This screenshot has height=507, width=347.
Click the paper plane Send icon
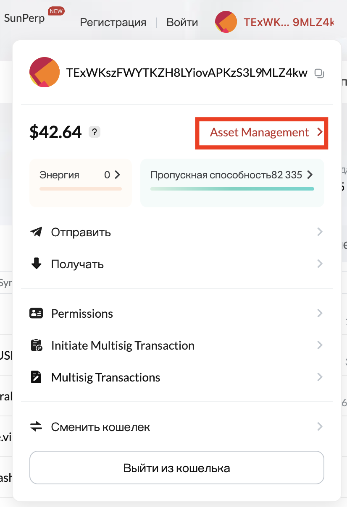[x=36, y=232]
